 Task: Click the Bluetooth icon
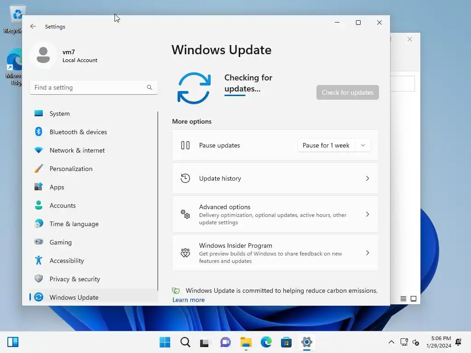tap(39, 131)
